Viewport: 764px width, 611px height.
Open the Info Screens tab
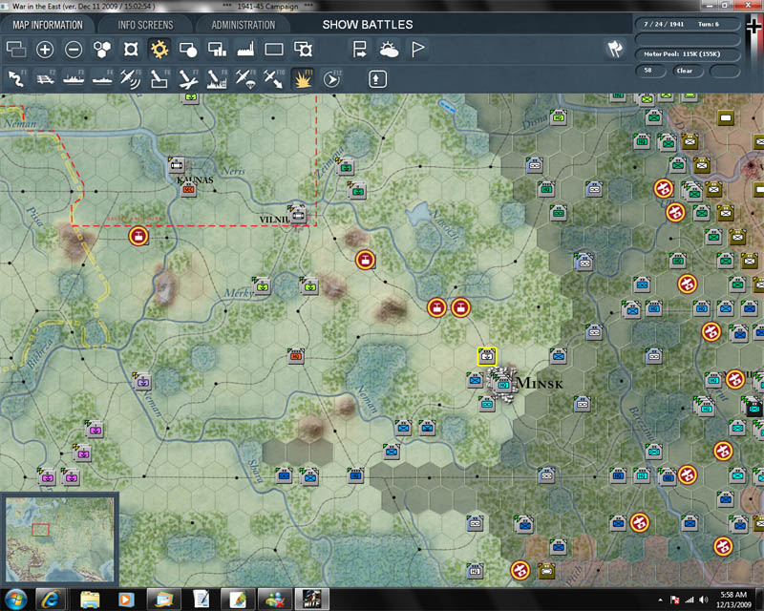tap(145, 25)
